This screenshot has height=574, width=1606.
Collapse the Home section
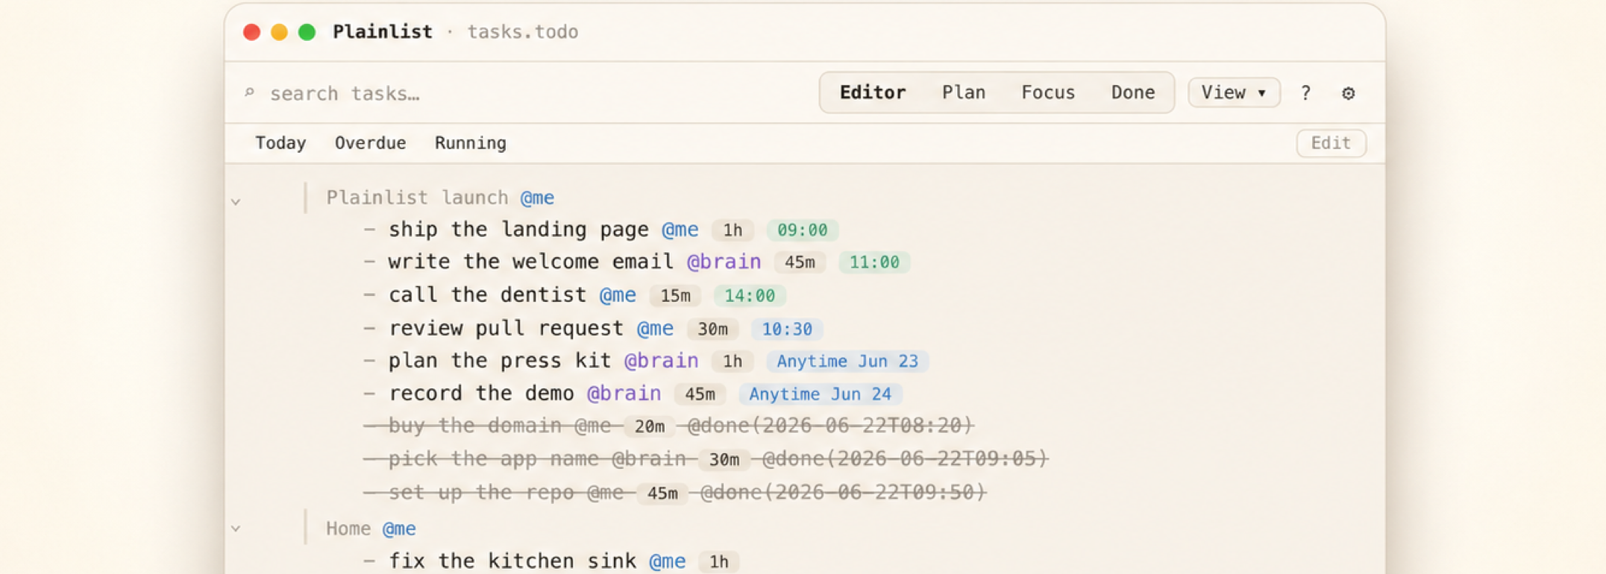pos(236,529)
